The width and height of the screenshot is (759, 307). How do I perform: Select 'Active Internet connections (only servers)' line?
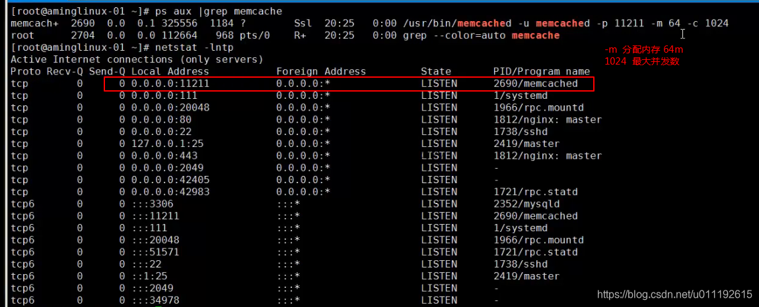pyautogui.click(x=137, y=59)
